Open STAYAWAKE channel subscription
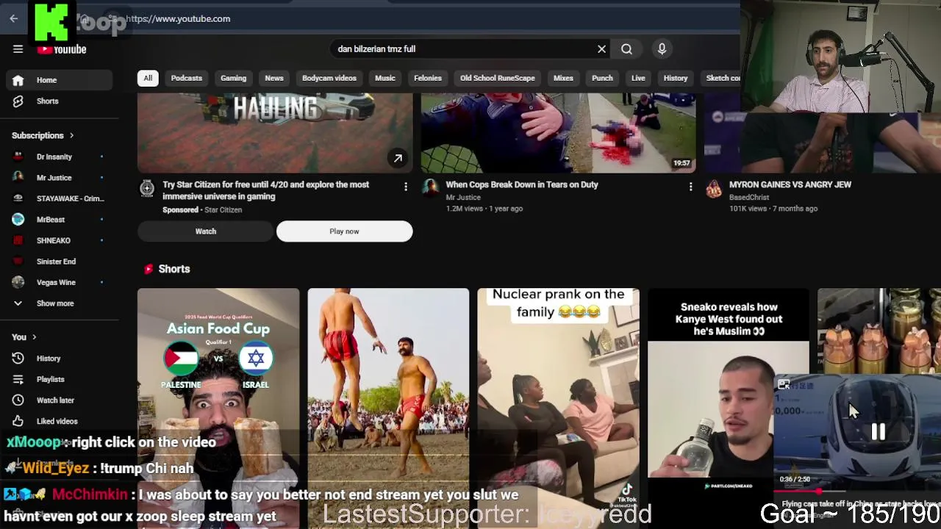The image size is (941, 529). click(x=59, y=198)
